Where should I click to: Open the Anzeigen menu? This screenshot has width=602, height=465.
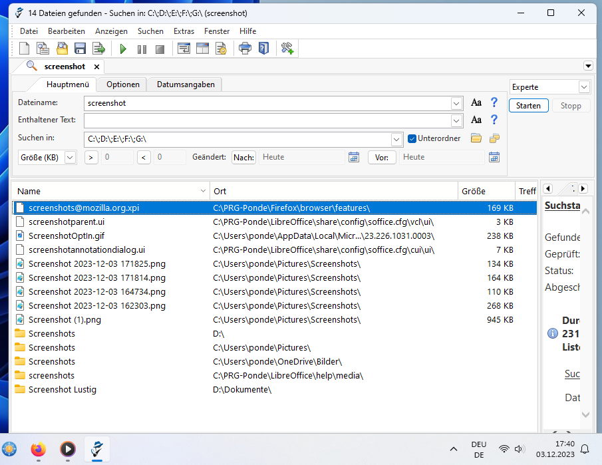(111, 31)
